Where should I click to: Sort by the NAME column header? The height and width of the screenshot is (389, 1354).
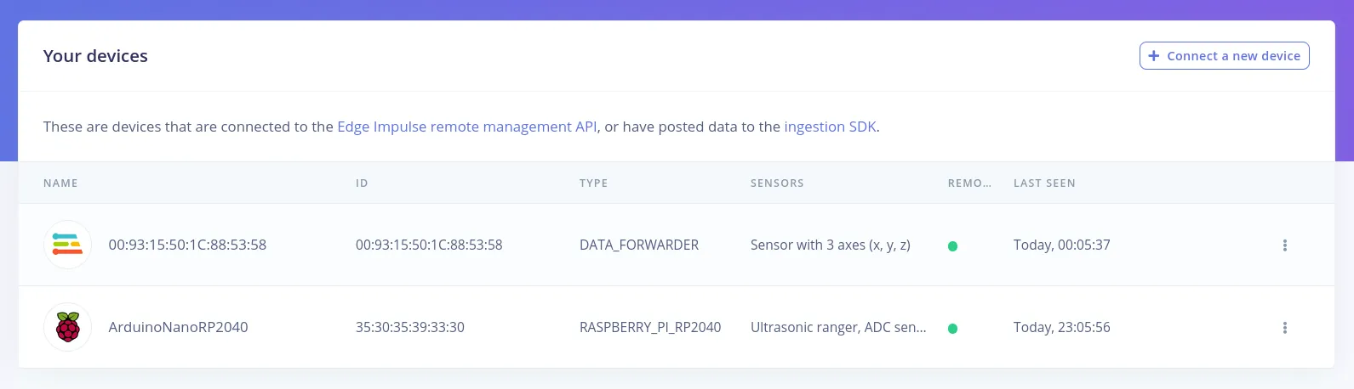(60, 183)
